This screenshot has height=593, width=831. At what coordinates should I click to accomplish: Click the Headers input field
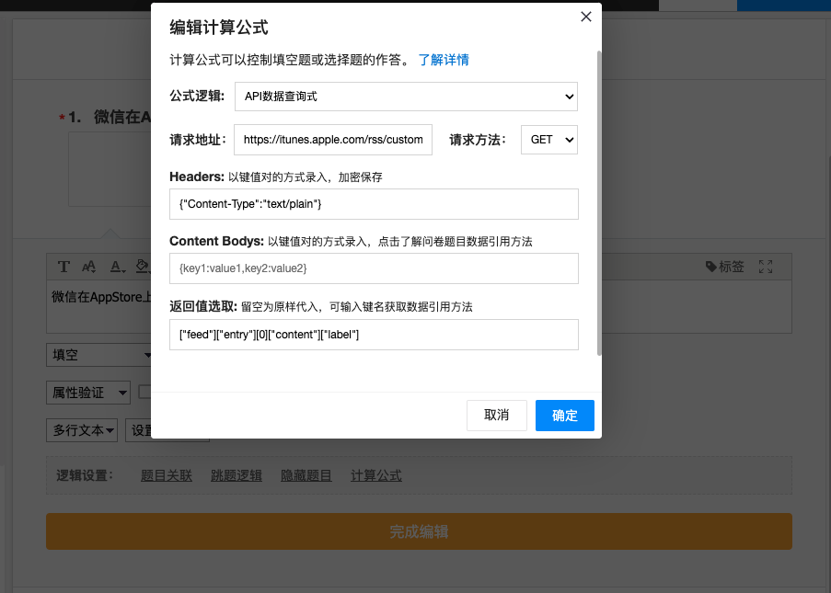[374, 204]
